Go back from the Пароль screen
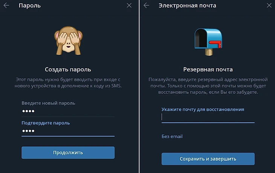 [6, 5]
